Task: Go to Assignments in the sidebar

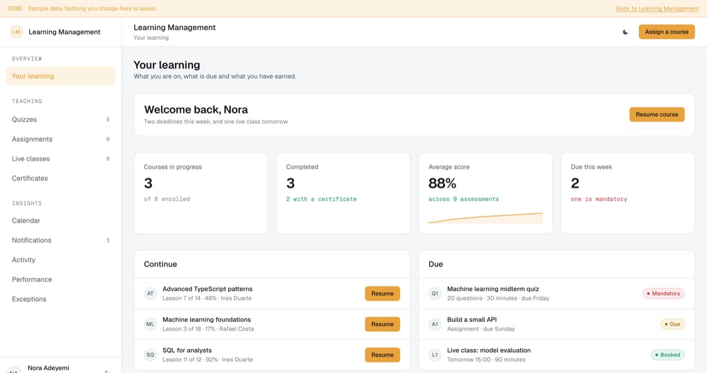Action: click(x=61, y=139)
